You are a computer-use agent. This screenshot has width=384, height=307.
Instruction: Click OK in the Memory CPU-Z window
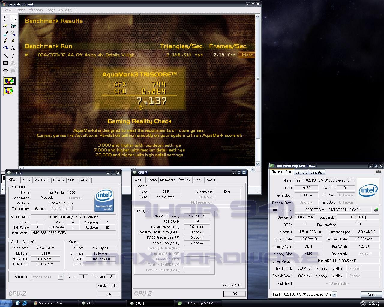(235, 294)
